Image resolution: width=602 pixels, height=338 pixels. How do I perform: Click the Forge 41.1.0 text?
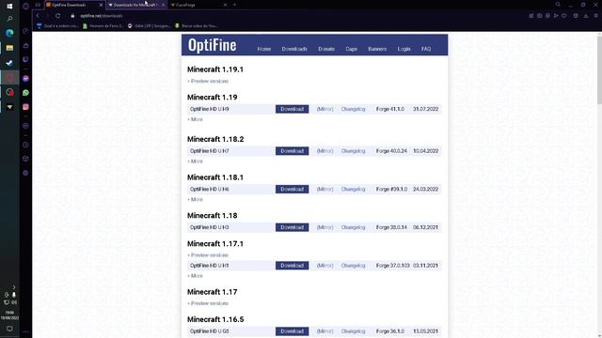coord(390,109)
